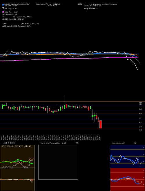Click the empty intraday trading price chart box
The image size is (145, 191).
tap(58, 162)
